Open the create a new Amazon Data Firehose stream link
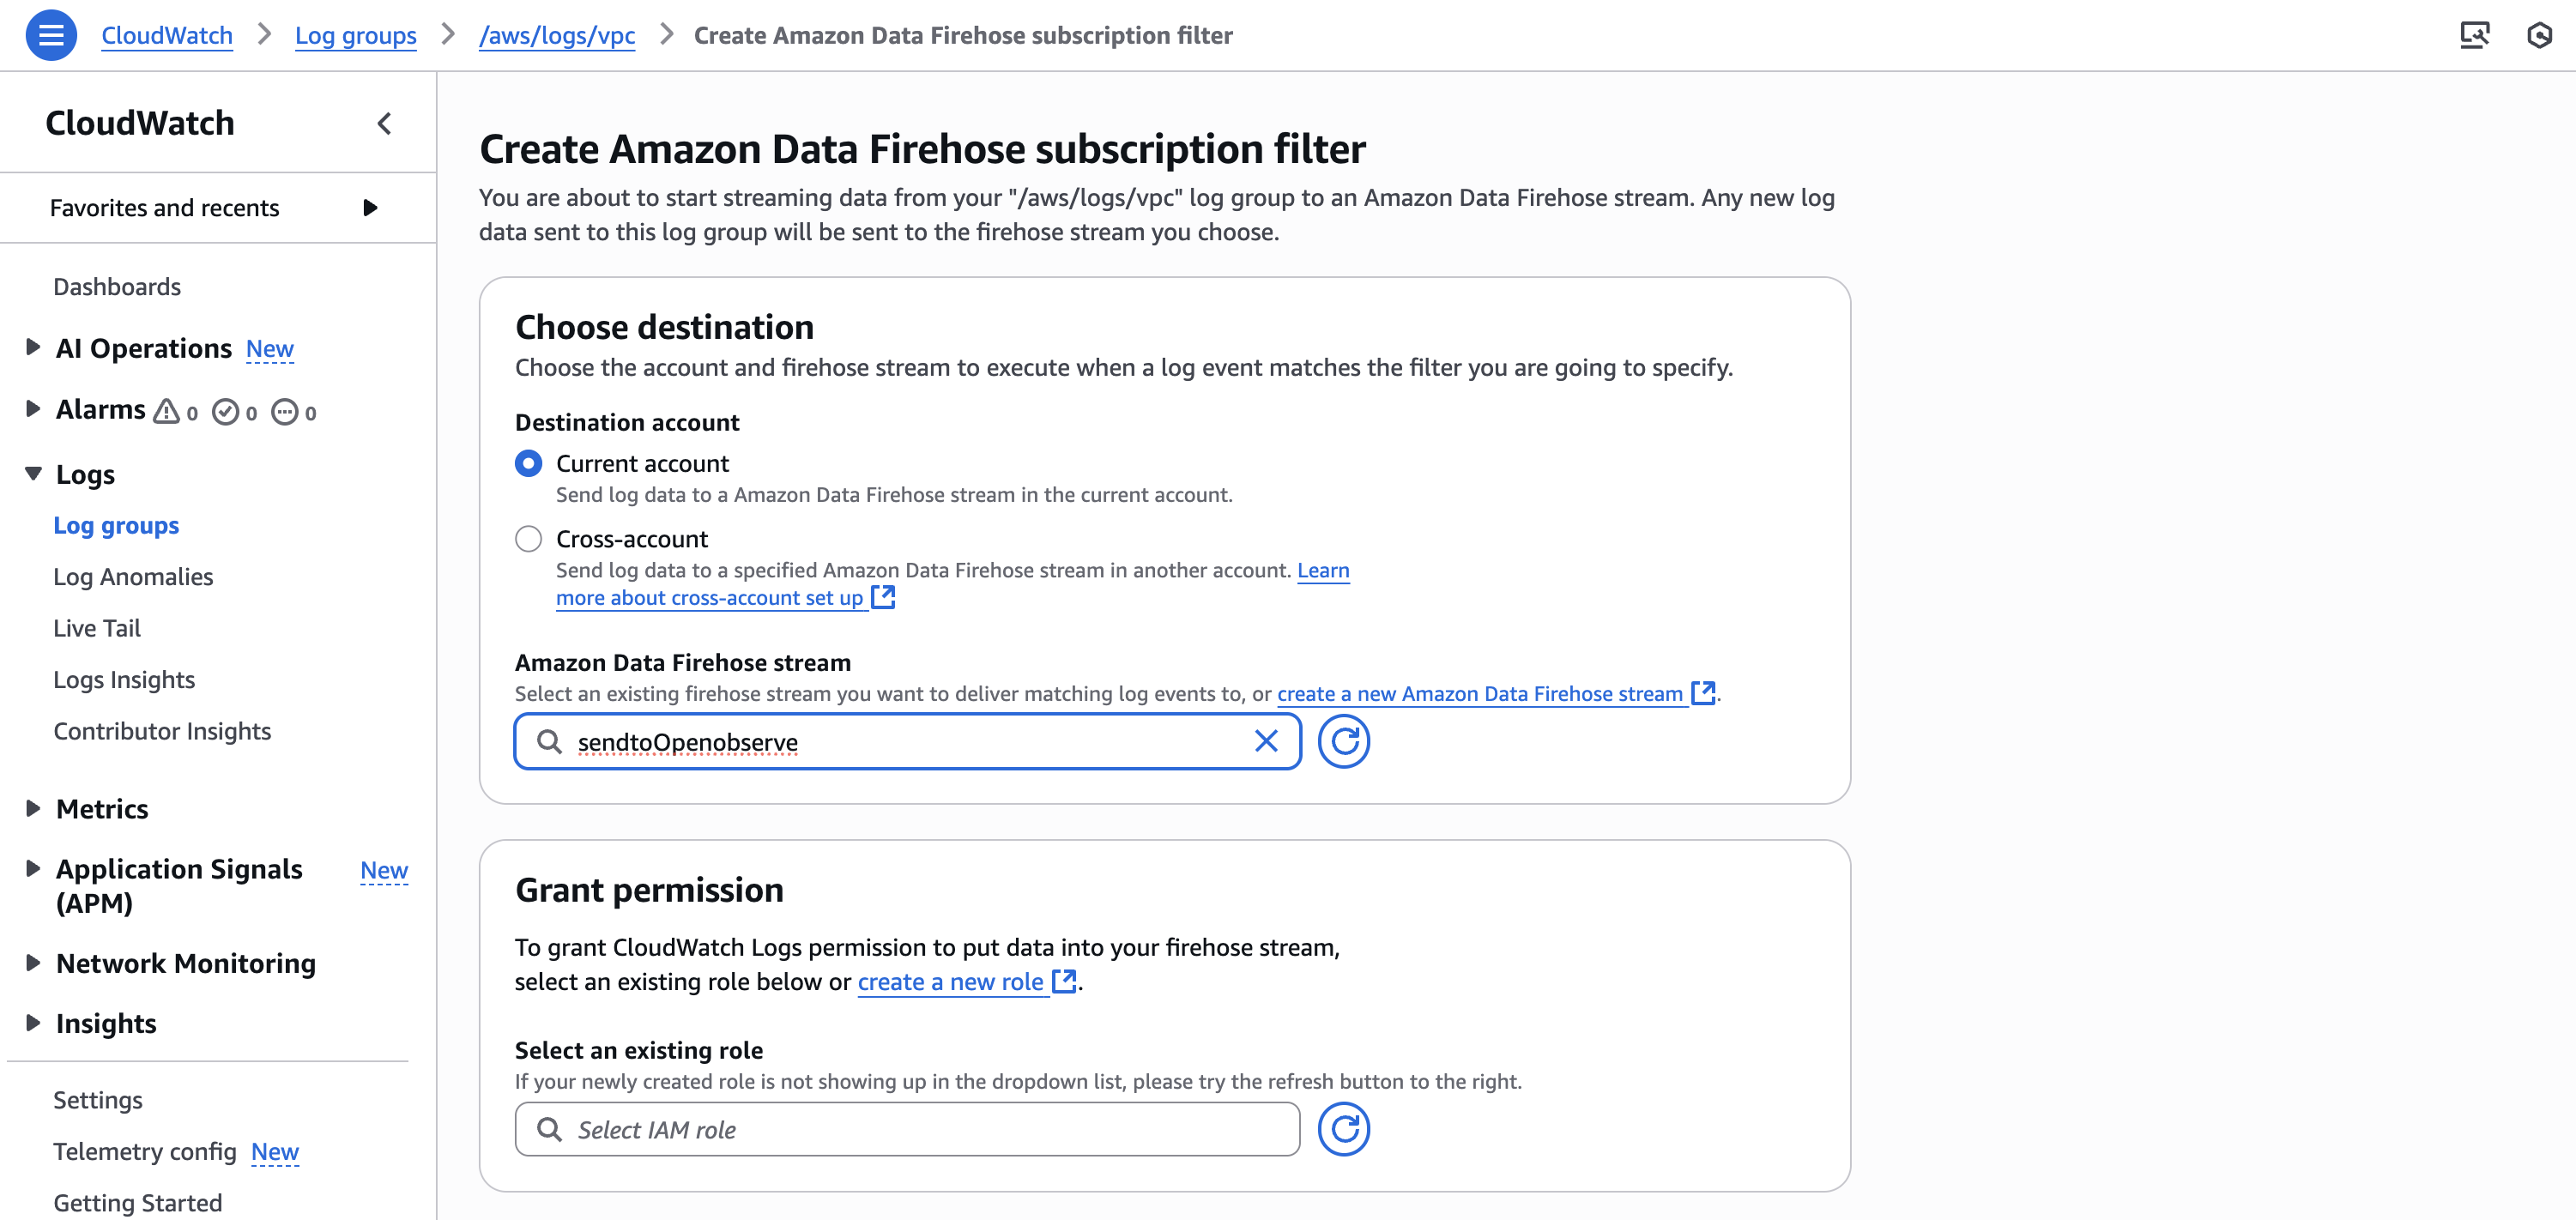Viewport: 2576px width, 1220px height. click(1479, 693)
